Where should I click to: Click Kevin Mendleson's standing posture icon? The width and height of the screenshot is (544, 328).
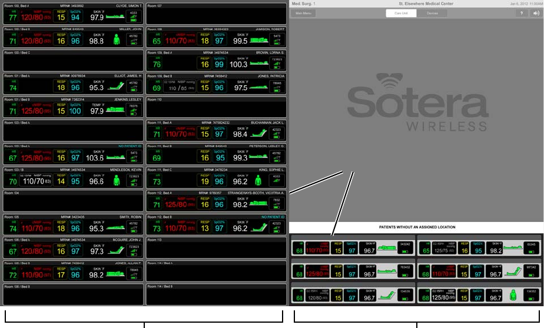pos(117,180)
